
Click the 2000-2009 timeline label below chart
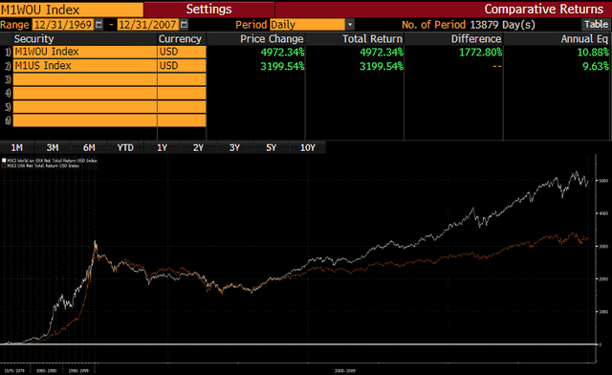[344, 370]
